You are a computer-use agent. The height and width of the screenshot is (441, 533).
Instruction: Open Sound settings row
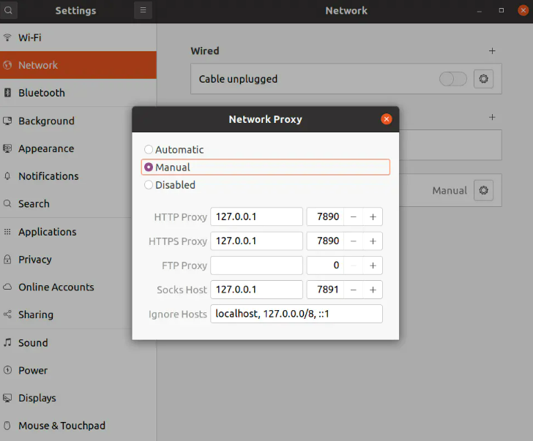78,342
